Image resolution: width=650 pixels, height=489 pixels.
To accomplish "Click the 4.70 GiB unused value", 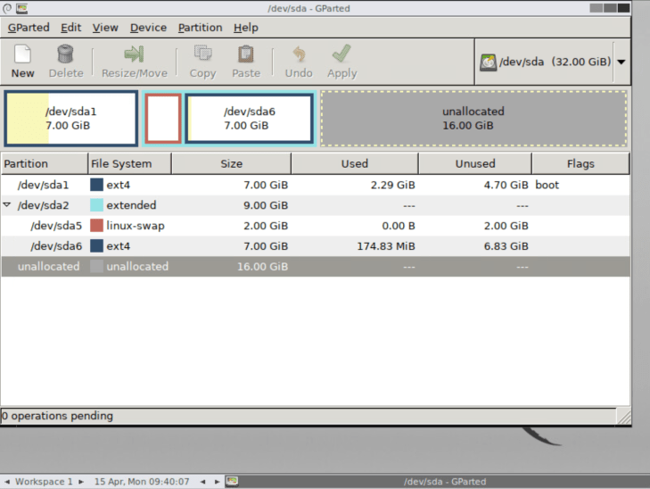I will (506, 185).
